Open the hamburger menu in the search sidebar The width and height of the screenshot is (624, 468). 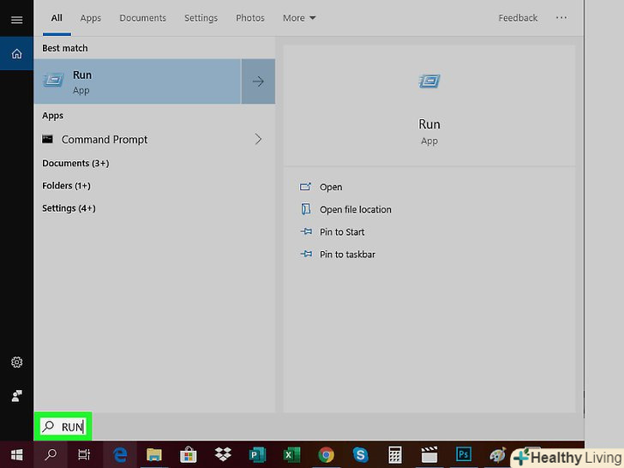pos(17,20)
